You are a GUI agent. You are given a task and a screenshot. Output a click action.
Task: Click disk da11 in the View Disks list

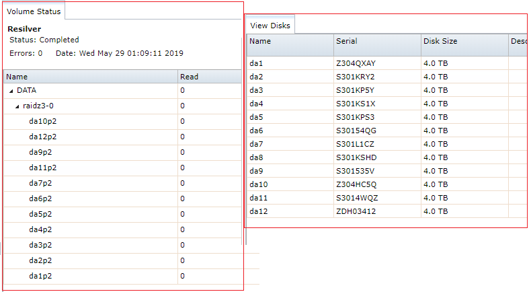258,198
